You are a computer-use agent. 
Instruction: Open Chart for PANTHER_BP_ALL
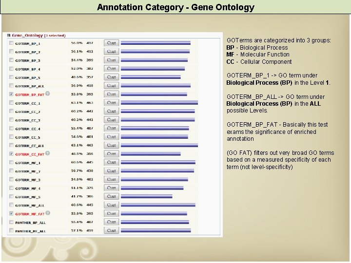tap(111, 222)
